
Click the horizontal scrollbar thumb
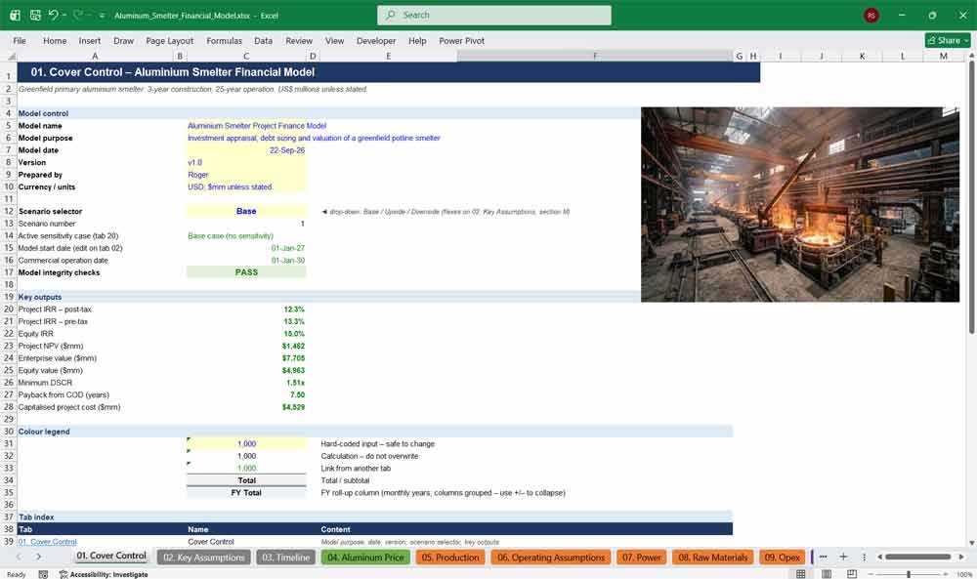[917, 557]
